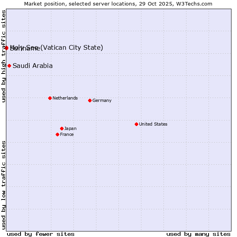
Task: Click the red marker for United States
Action: (136, 124)
